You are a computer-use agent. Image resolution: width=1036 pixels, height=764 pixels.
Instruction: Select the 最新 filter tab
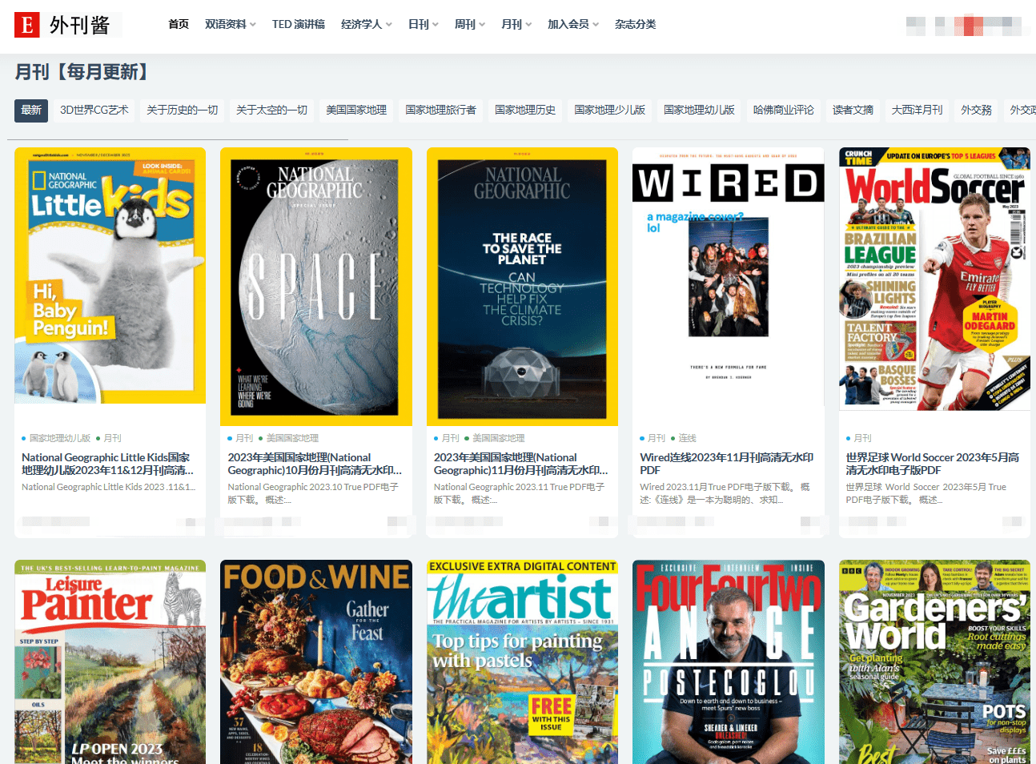pos(31,111)
